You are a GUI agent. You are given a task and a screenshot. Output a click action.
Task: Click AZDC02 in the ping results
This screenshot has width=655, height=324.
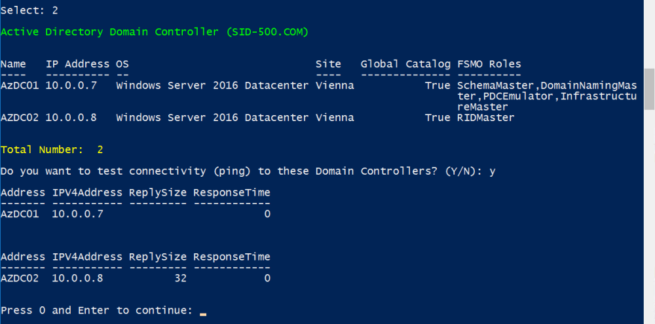(20, 278)
